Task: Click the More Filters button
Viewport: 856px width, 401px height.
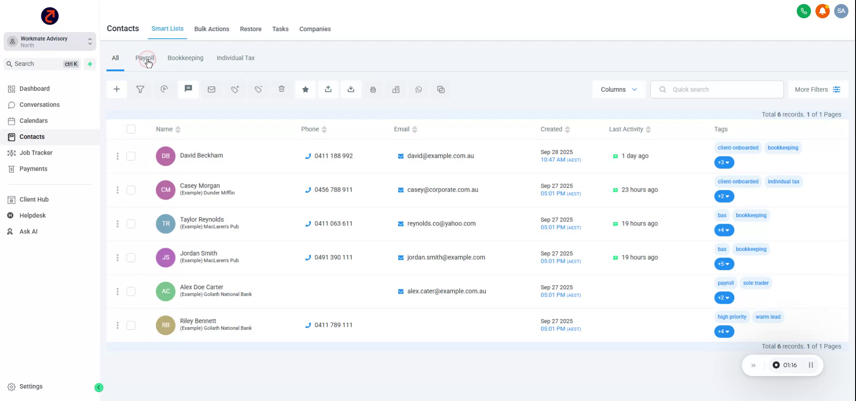Action: pos(817,89)
